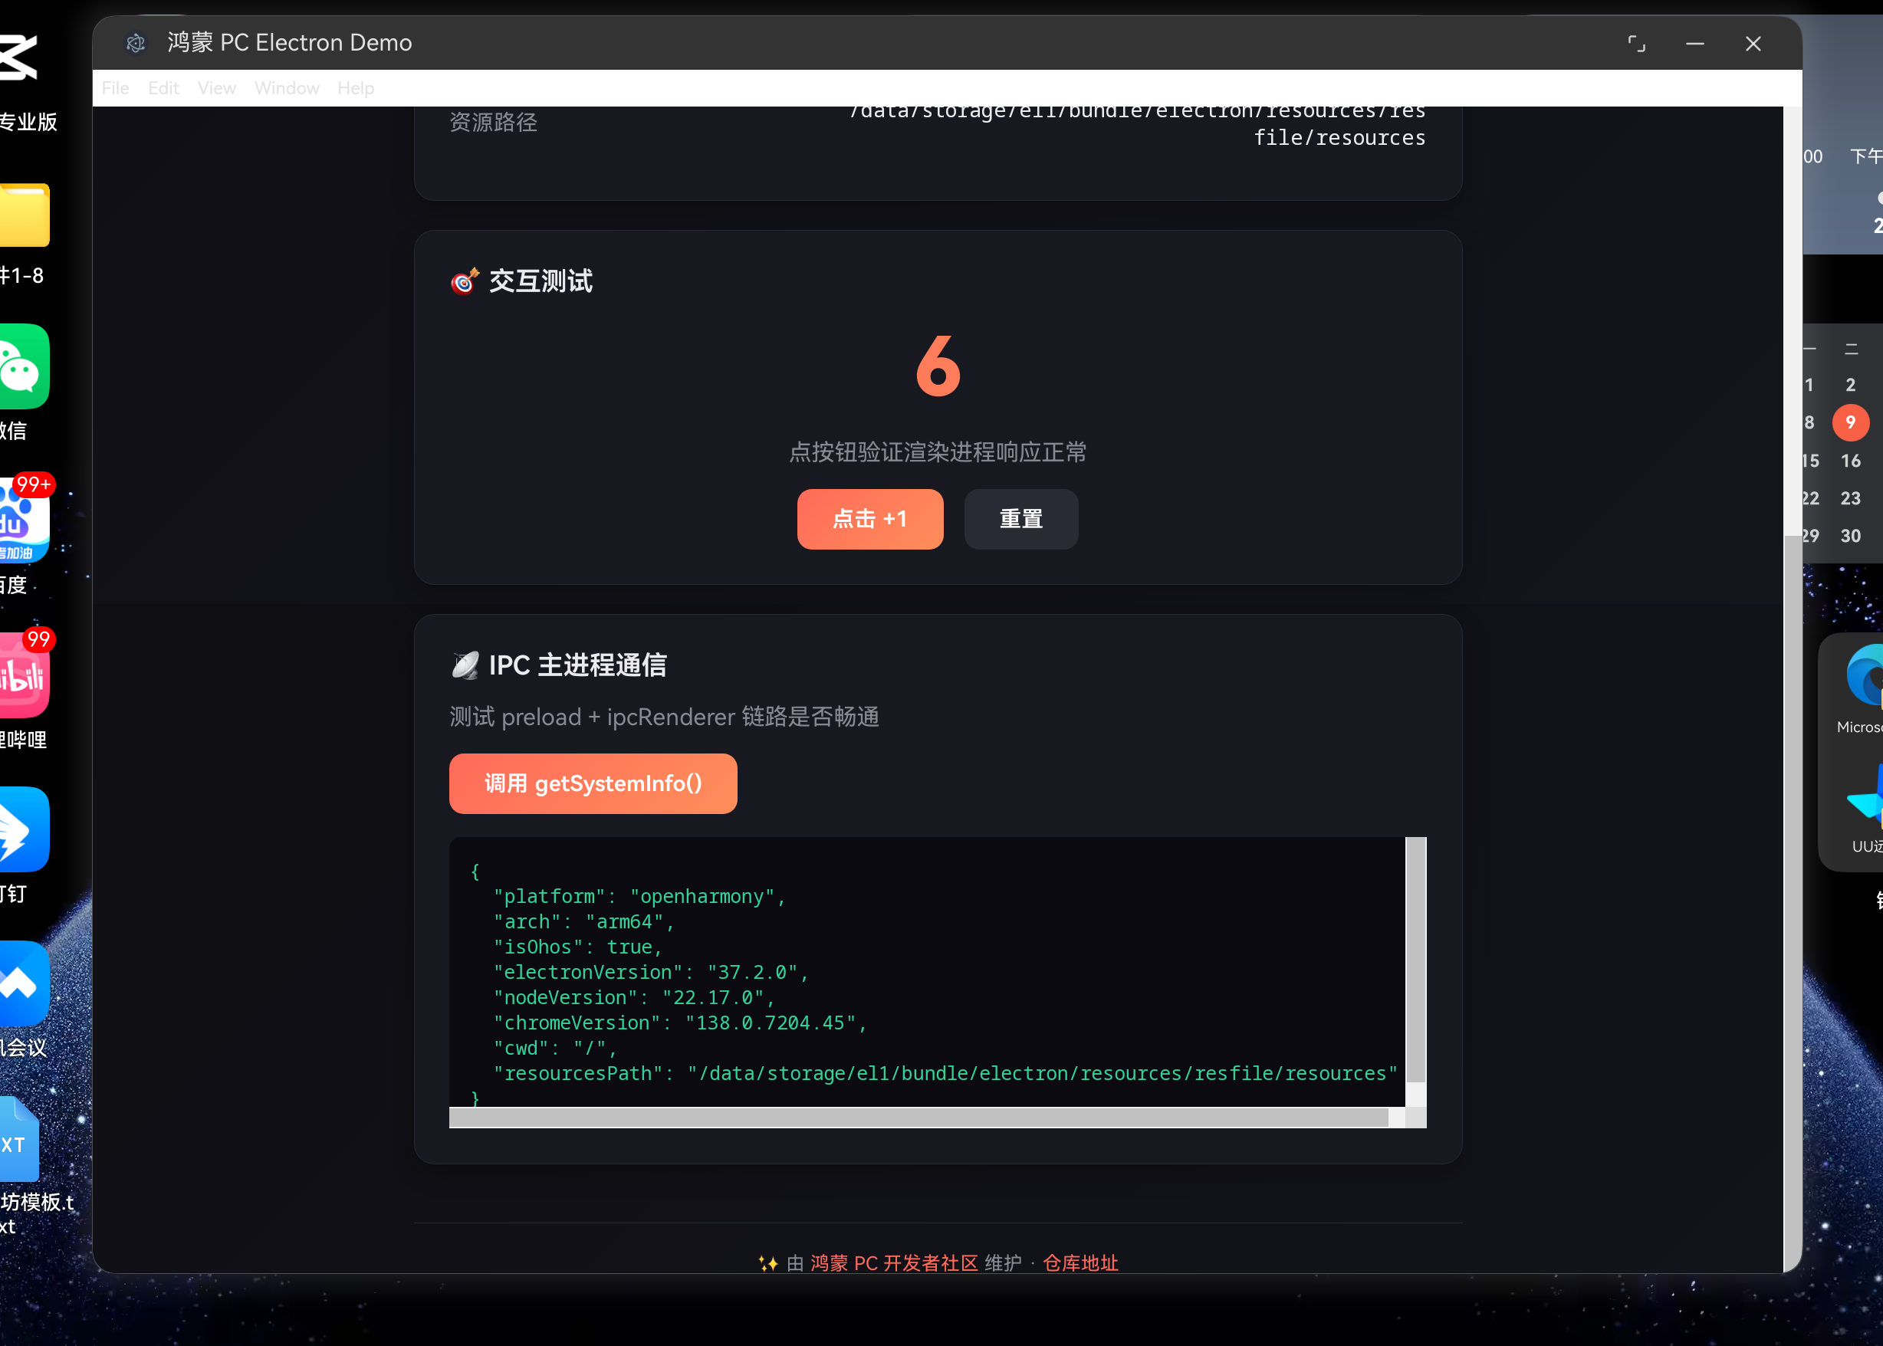
Task: Open the DingTalk desktop icon
Action: click(x=23, y=829)
